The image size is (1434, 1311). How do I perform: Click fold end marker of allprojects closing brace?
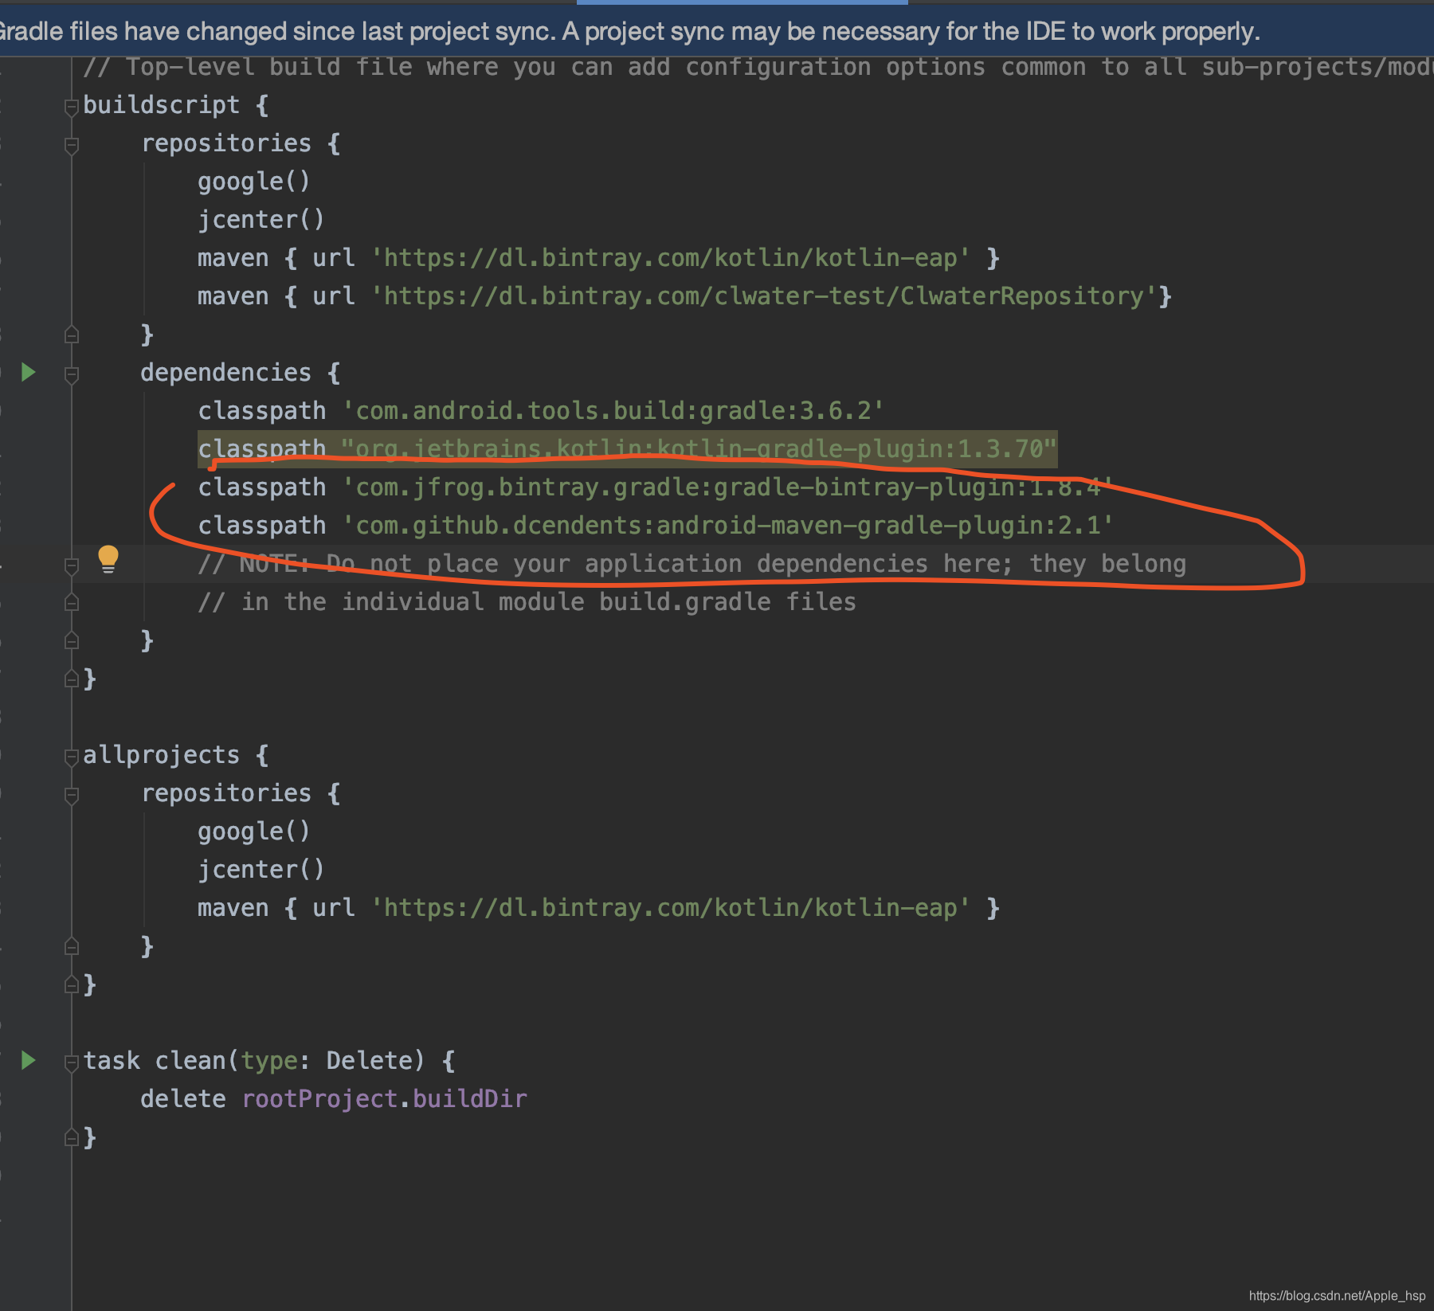click(x=72, y=984)
